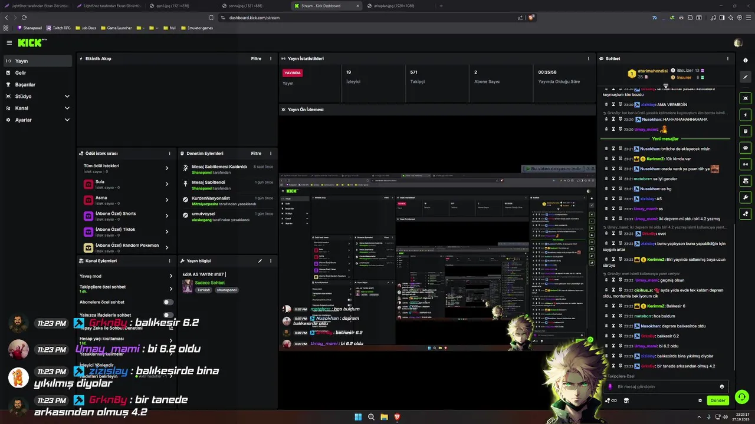Send the chat message with Gönder
Image resolution: width=755 pixels, height=424 pixels.
pyautogui.click(x=718, y=400)
